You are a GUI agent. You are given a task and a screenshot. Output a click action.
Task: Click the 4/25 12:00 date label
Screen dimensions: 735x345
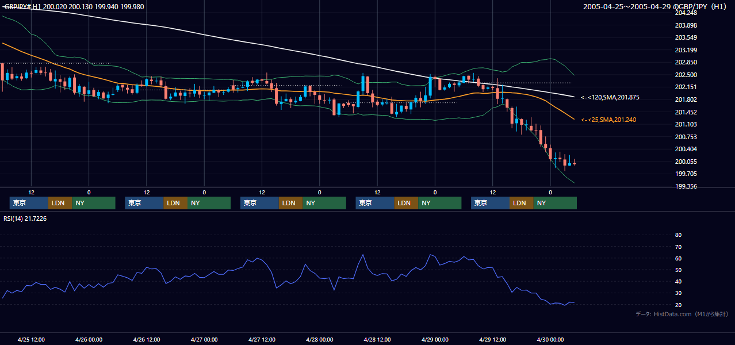pos(31,339)
